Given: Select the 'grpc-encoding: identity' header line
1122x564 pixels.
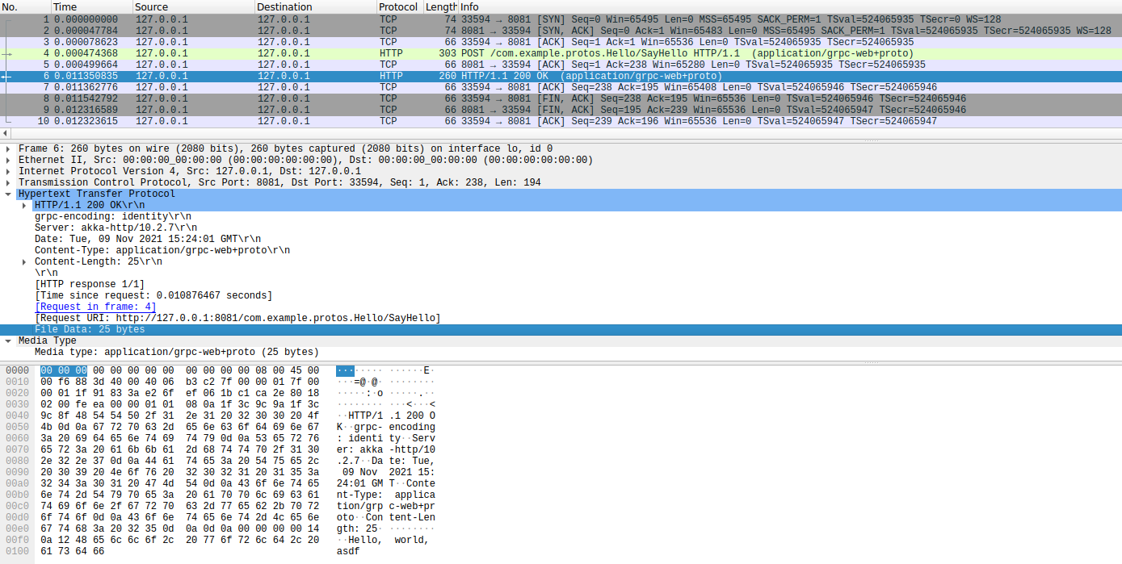Looking at the screenshot, I should (113, 216).
